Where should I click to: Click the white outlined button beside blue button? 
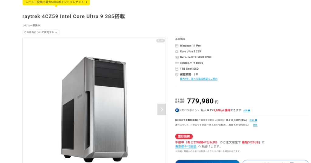coord(275,161)
